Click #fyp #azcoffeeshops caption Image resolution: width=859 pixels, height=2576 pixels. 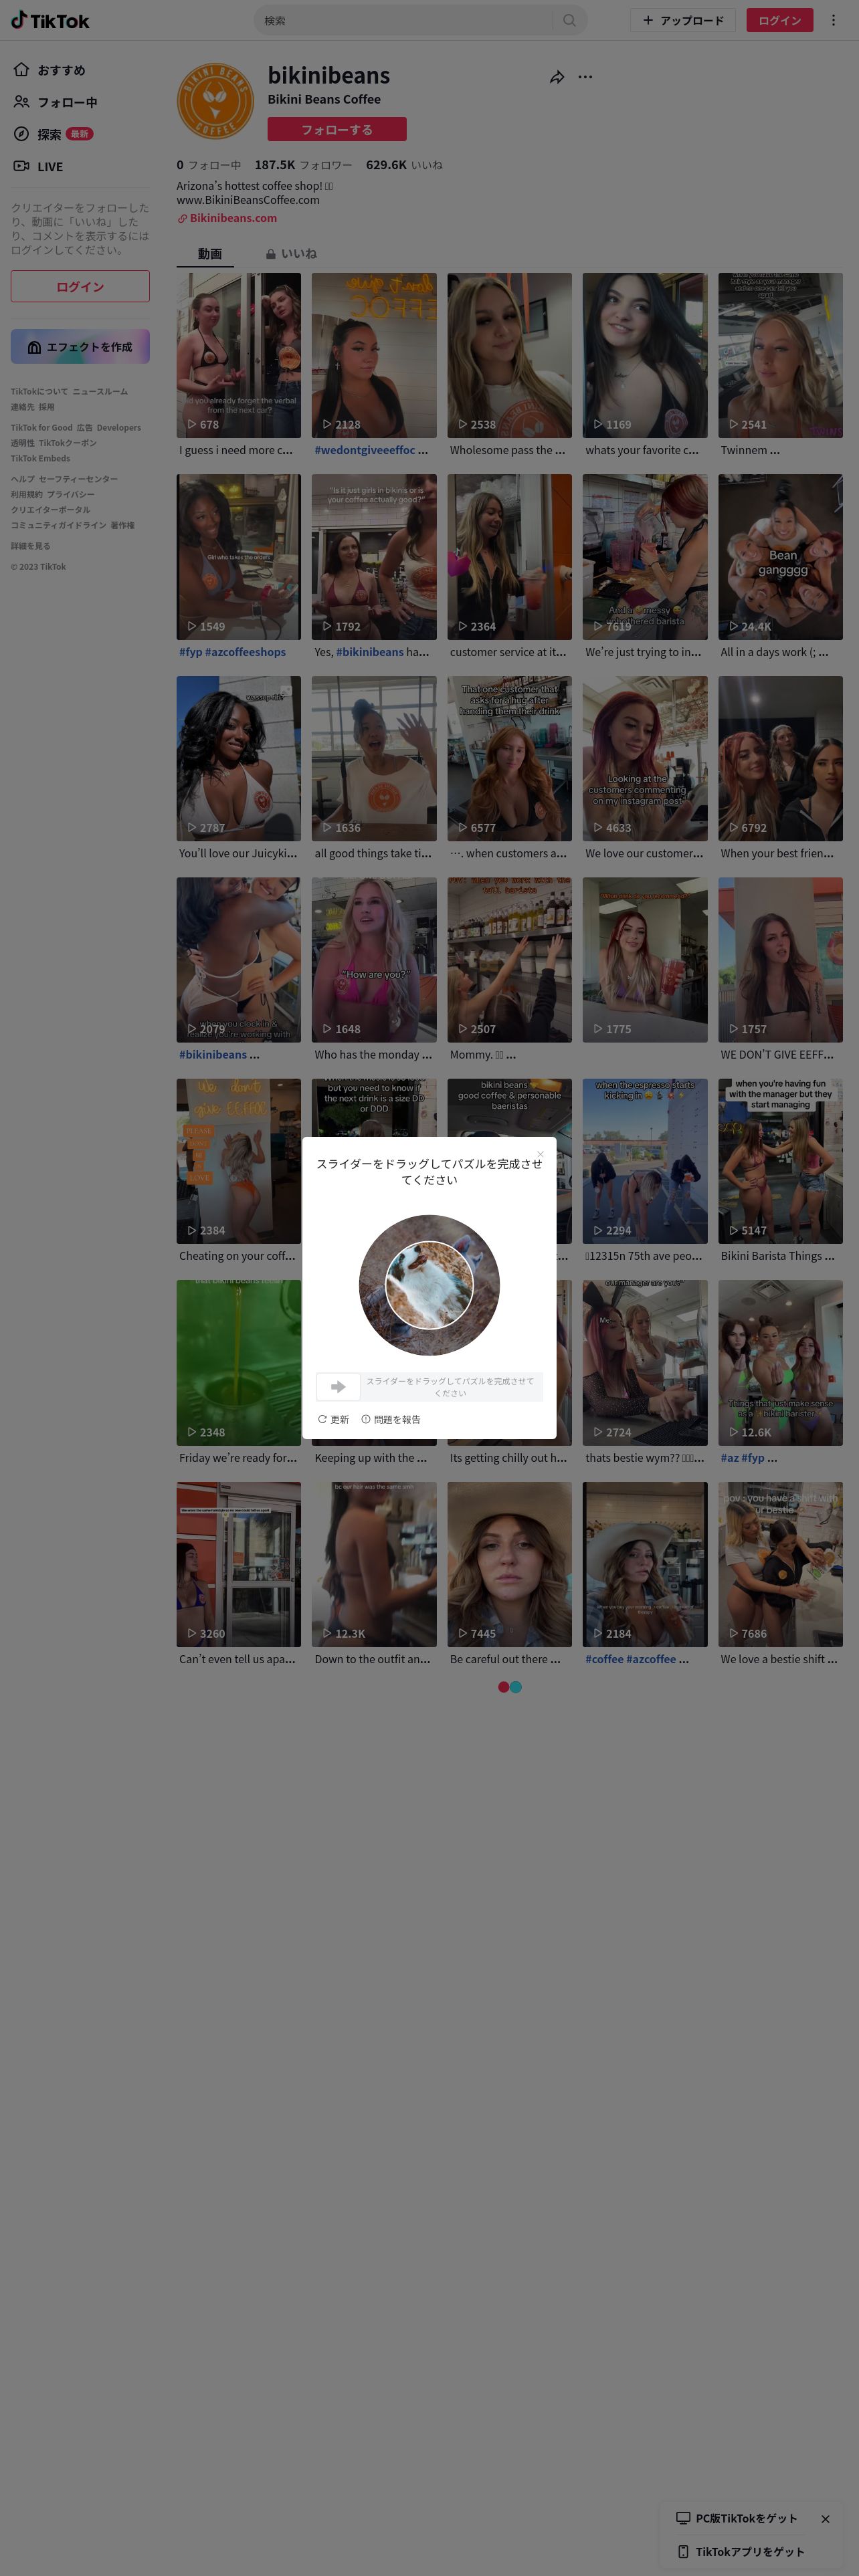(x=232, y=652)
